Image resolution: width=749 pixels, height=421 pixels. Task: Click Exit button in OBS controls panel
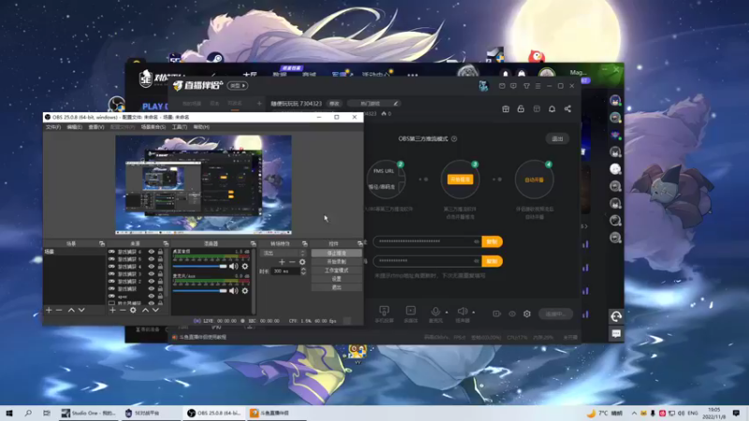click(337, 287)
